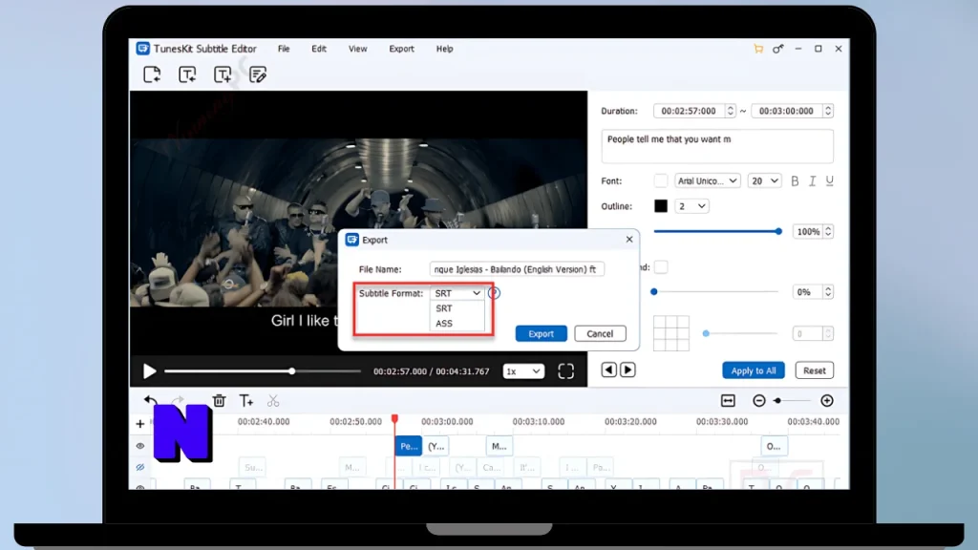This screenshot has height=550, width=978.
Task: Click the 0% slider handle
Action: pyautogui.click(x=653, y=292)
